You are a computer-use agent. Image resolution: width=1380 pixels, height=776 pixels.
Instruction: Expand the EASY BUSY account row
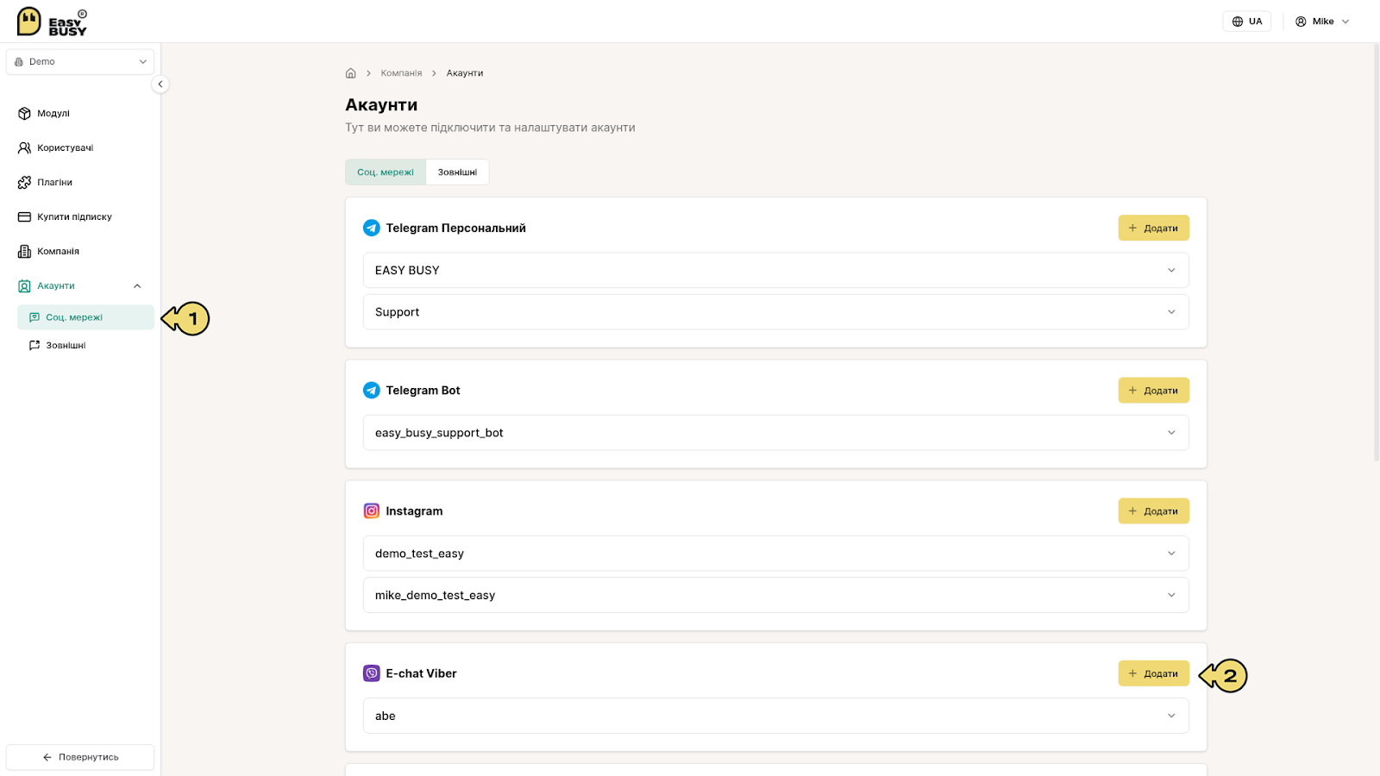(x=775, y=270)
